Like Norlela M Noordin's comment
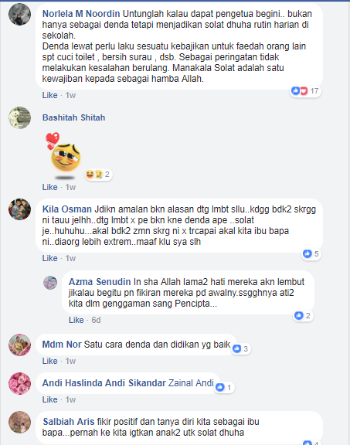Viewport: 350px width, 445px height. (x=49, y=95)
